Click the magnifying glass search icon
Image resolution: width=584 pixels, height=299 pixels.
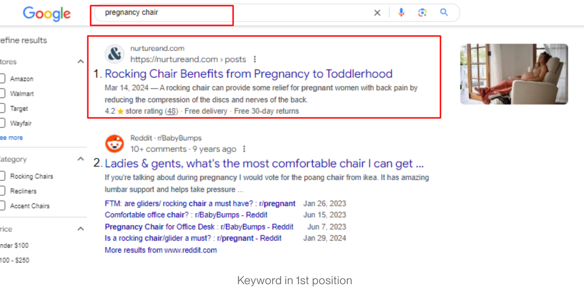(x=444, y=12)
